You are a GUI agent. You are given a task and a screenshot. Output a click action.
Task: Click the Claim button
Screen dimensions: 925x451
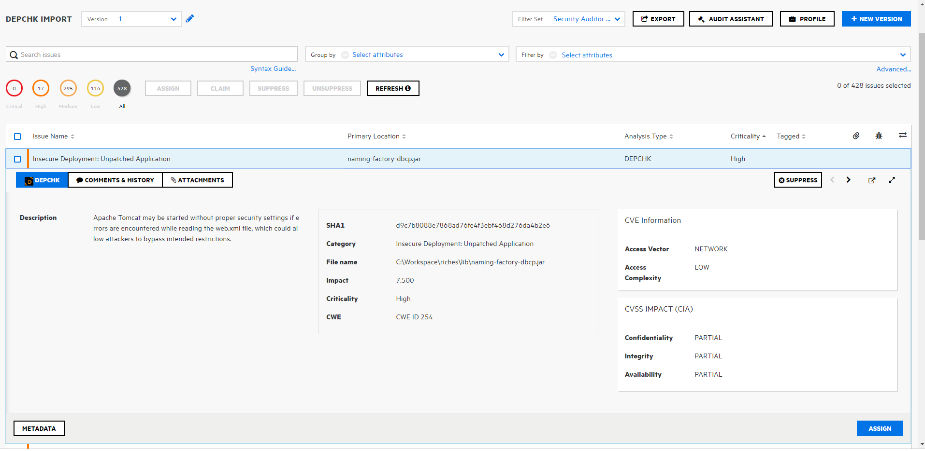(220, 88)
